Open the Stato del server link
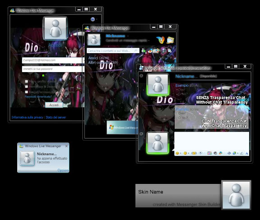260x220 pixels. click(x=56, y=117)
